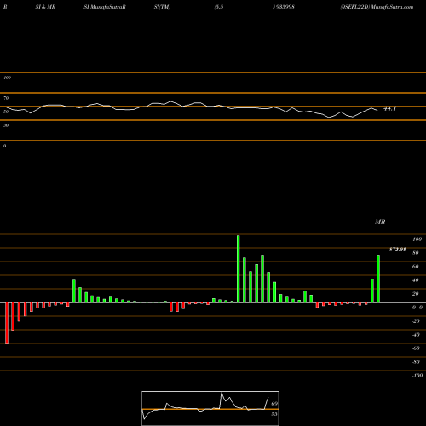Click the MR axis label 60
This screenshot has width=426, height=426.
(x=416, y=267)
